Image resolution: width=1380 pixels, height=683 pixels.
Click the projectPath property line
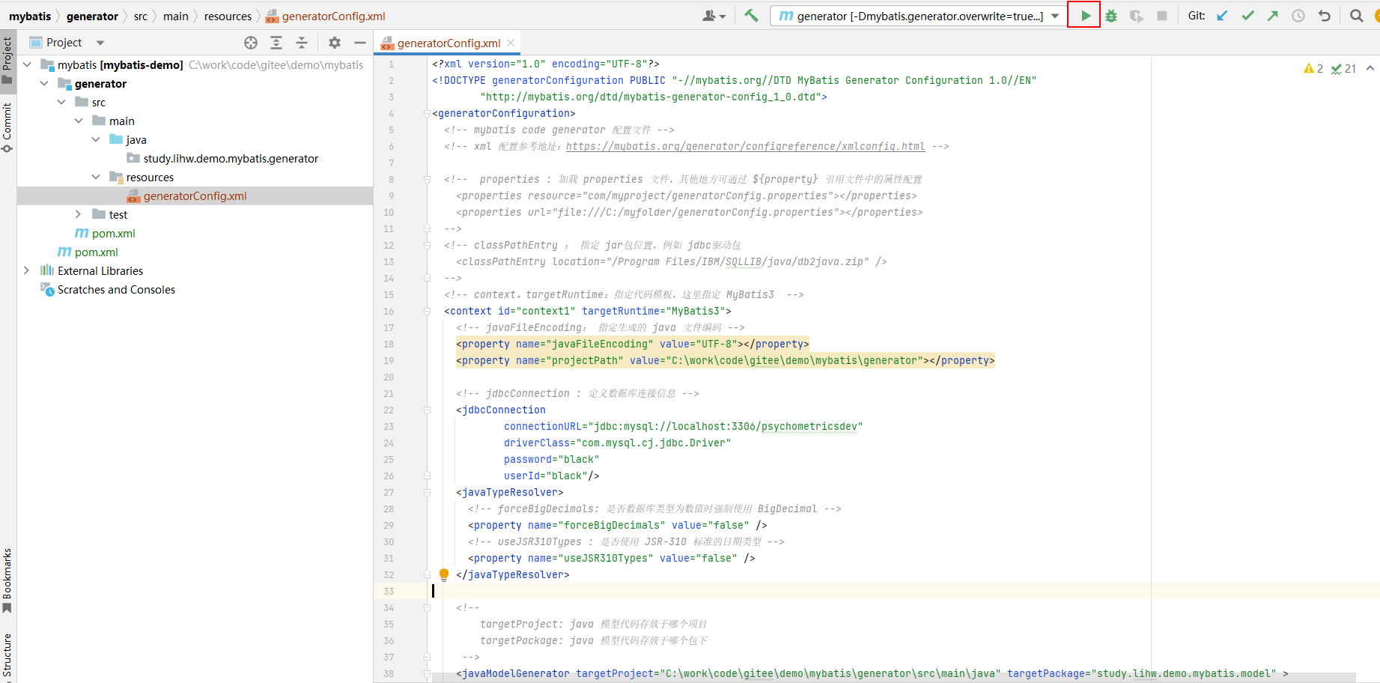[725, 361]
